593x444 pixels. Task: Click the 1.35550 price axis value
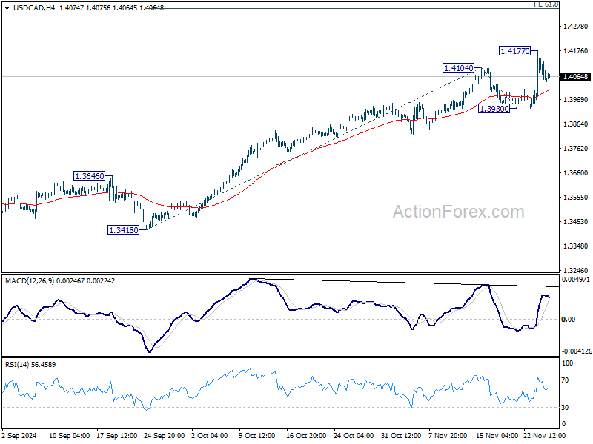576,198
